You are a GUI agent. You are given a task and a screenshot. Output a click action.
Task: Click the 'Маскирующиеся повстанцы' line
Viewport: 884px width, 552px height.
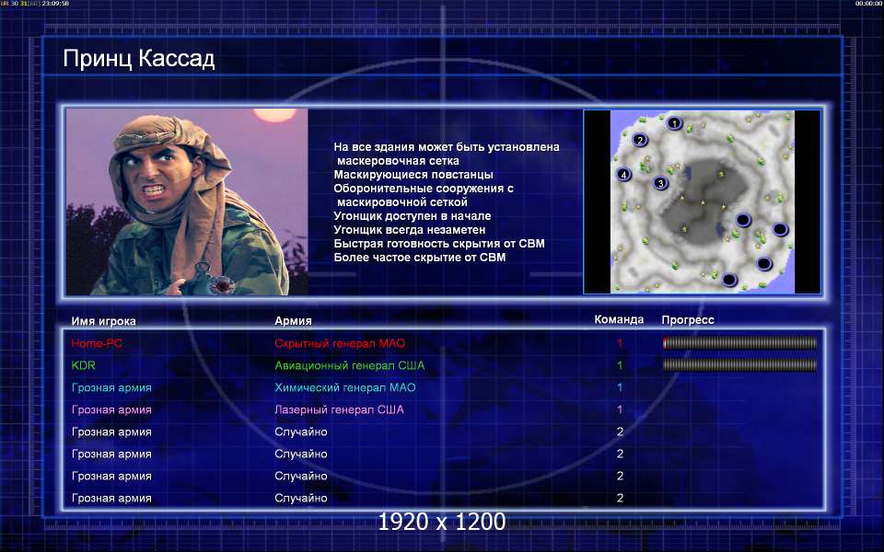pos(413,175)
